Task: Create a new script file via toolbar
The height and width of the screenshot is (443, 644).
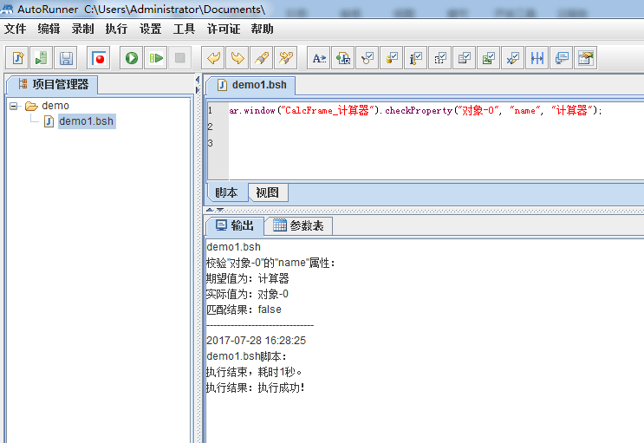Action: (17, 58)
